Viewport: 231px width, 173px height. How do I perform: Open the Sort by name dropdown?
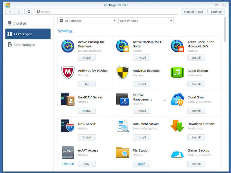(146, 21)
